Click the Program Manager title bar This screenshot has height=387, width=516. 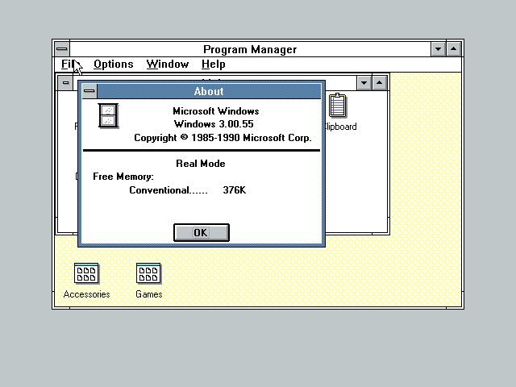point(250,49)
